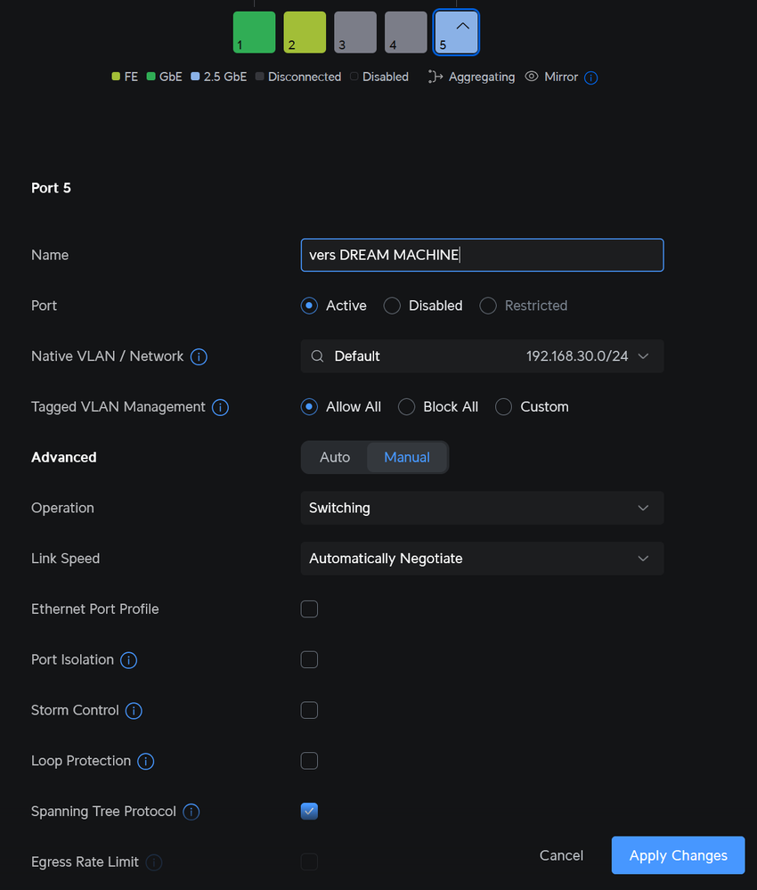
Task: Select disconnected port 4
Action: pyautogui.click(x=406, y=32)
